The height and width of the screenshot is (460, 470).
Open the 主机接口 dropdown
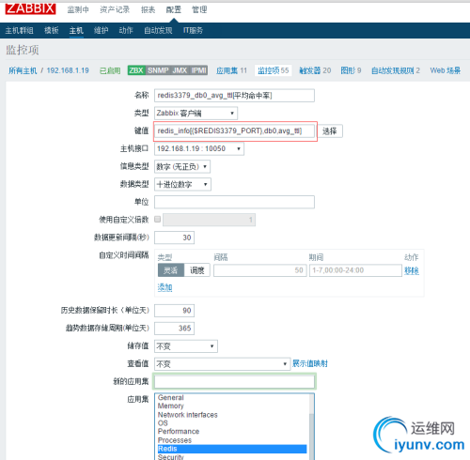[x=199, y=148]
